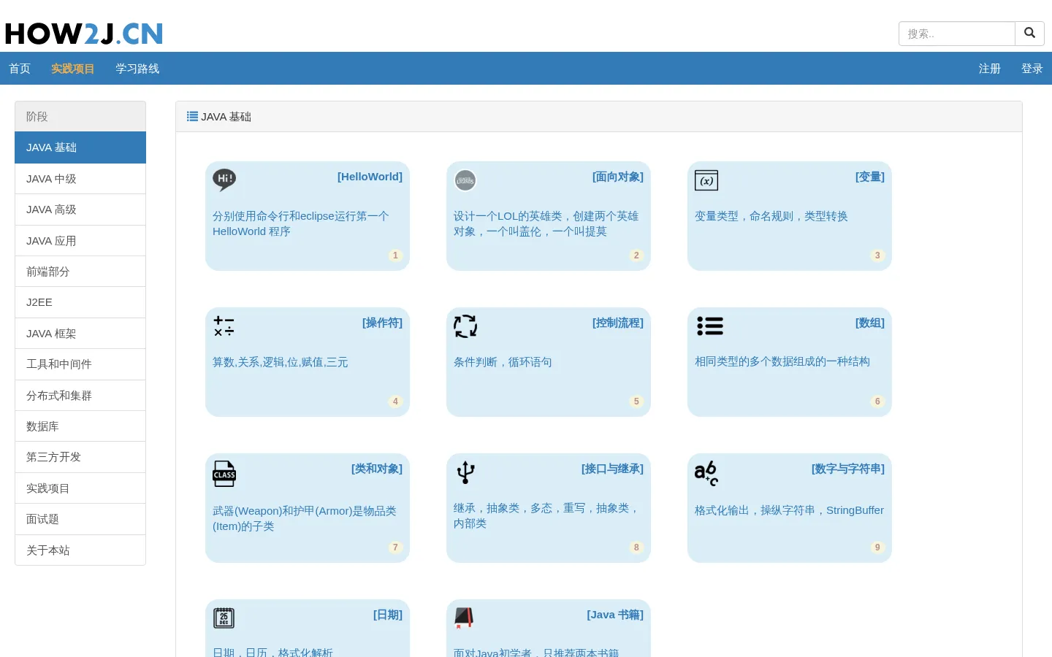
Task: Open 数据库 in the sidebar
Action: [x=80, y=426]
